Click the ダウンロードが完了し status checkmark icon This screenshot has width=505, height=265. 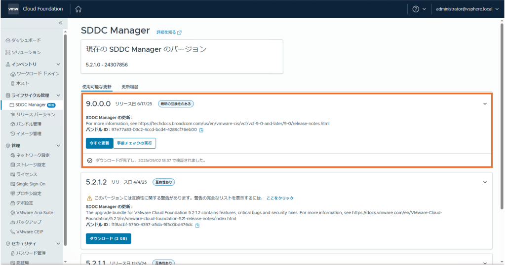coord(90,160)
